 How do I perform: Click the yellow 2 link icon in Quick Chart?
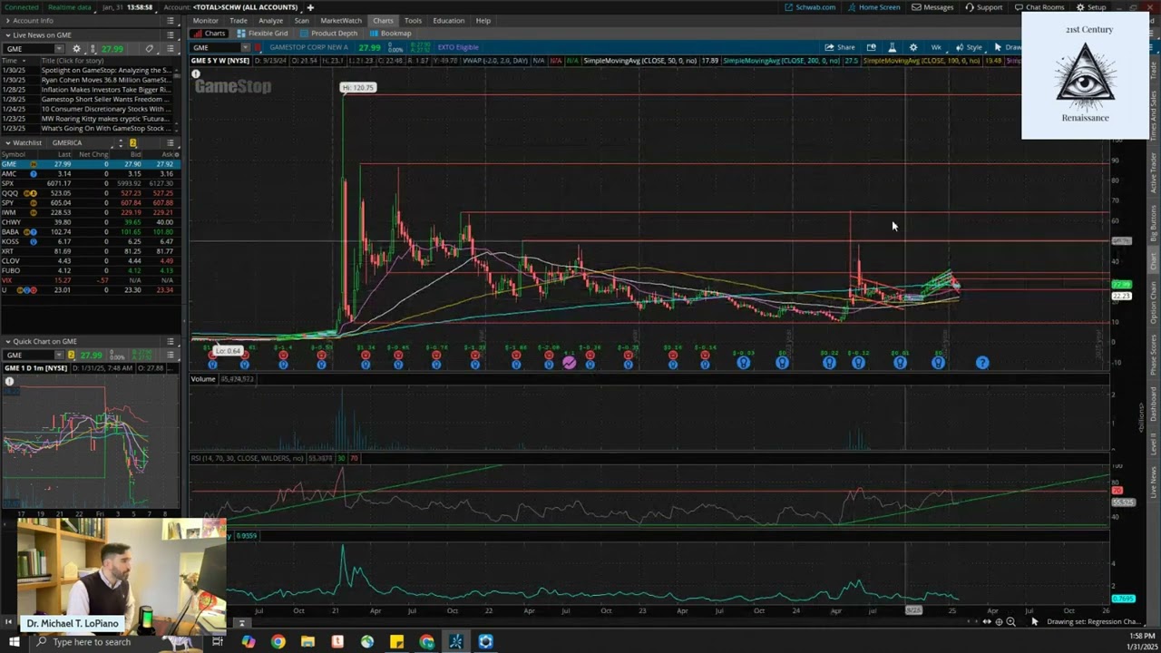(71, 355)
